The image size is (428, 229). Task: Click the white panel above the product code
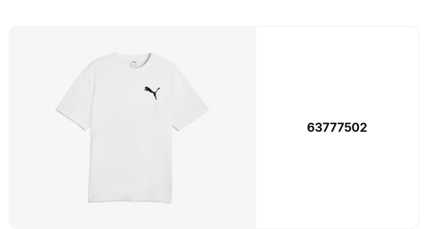pos(337,74)
